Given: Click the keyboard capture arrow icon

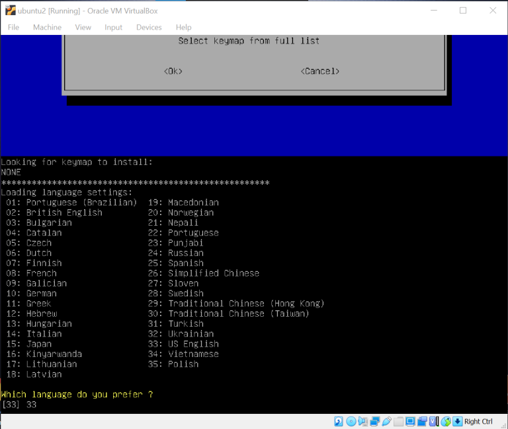Looking at the screenshot, I should 457,421.
